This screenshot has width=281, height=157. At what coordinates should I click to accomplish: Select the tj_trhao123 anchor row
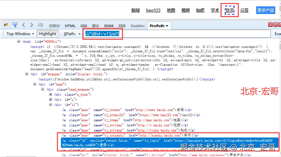coord(131,115)
